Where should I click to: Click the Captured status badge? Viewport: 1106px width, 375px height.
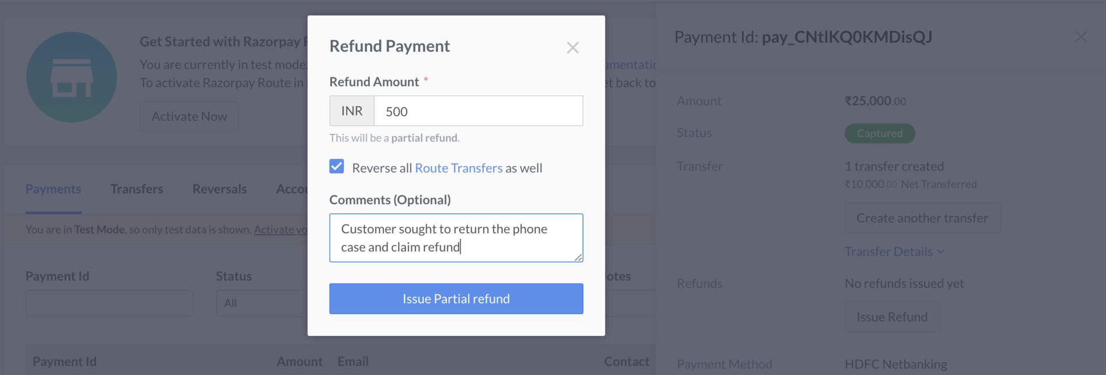coord(879,133)
